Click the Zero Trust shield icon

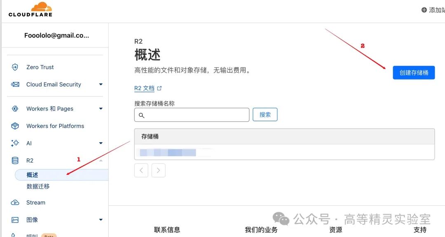(x=15, y=67)
